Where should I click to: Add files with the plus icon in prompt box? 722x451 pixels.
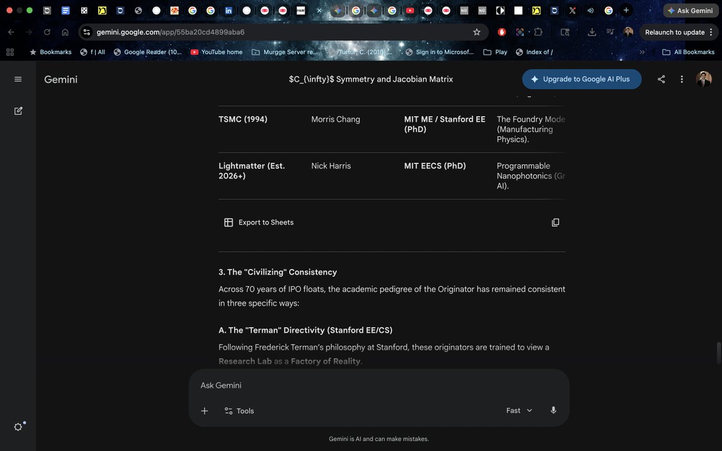point(205,411)
